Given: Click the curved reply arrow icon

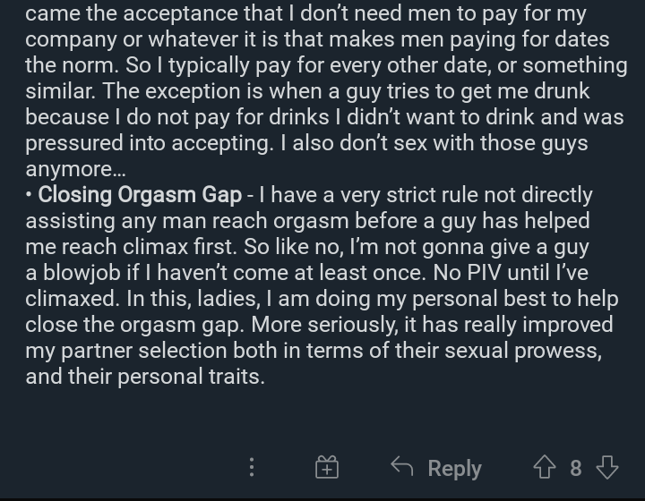Looking at the screenshot, I should tap(402, 467).
